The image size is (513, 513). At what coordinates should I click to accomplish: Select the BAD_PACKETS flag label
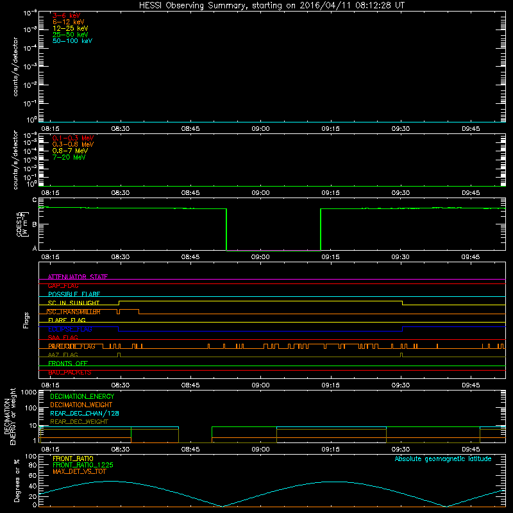(70, 373)
